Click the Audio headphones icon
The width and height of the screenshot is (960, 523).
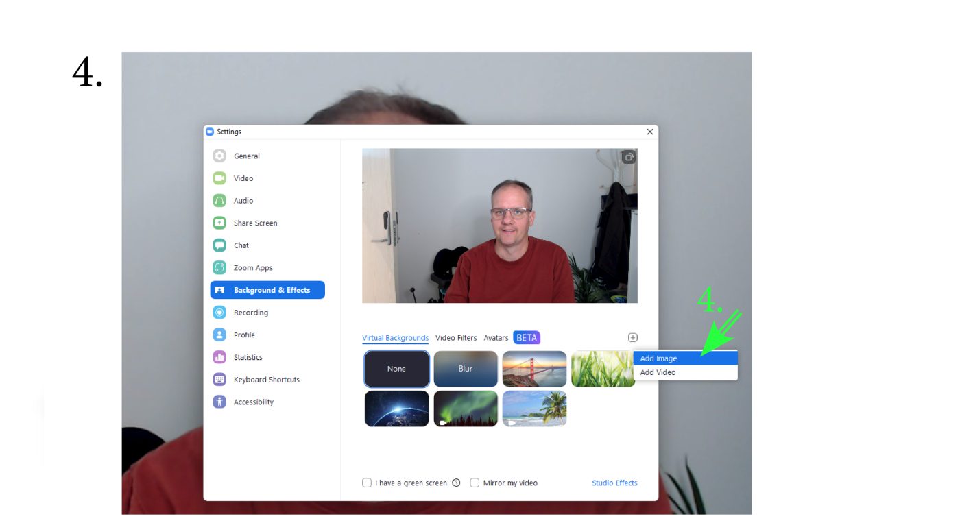pyautogui.click(x=219, y=201)
